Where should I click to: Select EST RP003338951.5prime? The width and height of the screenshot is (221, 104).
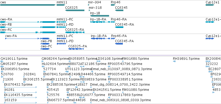pyautogui.click(x=125, y=79)
